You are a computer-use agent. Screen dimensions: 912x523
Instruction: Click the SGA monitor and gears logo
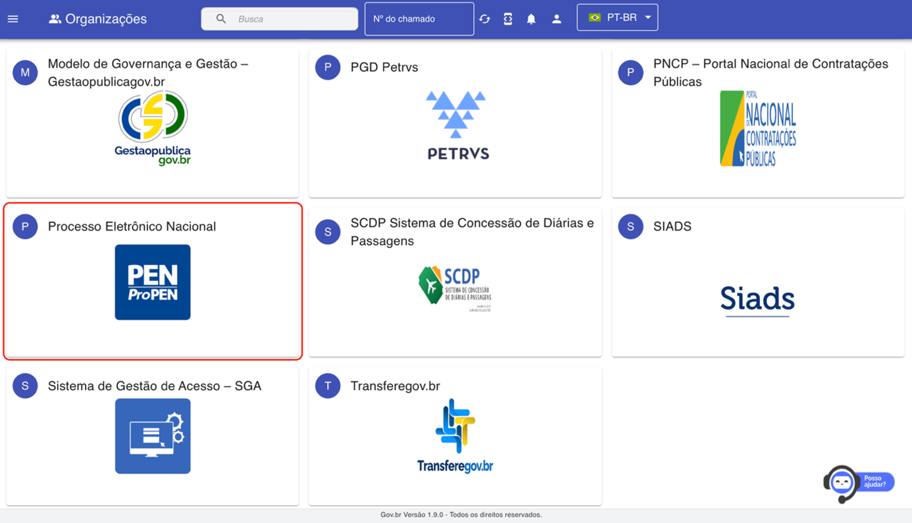[153, 436]
